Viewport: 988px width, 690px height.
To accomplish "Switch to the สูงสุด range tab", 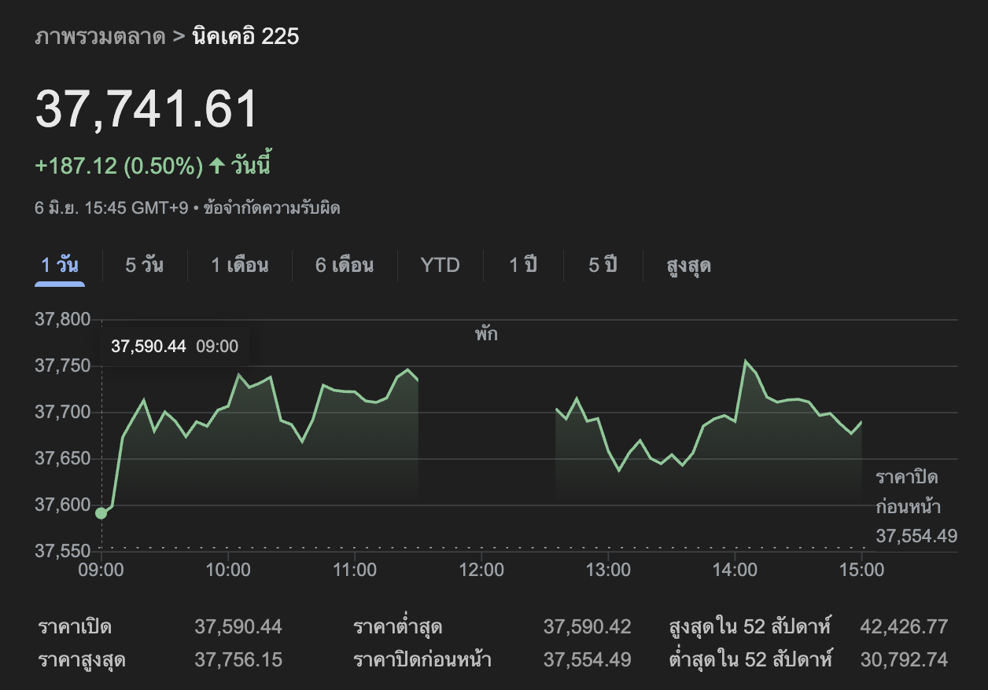I will point(688,266).
